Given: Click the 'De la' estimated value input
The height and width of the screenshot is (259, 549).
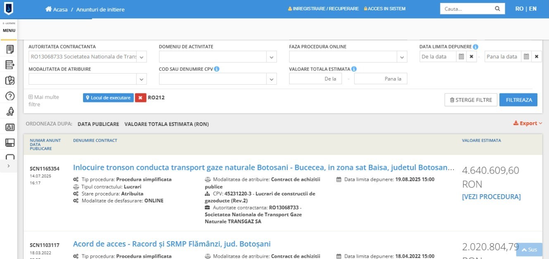Looking at the screenshot, I should point(316,79).
